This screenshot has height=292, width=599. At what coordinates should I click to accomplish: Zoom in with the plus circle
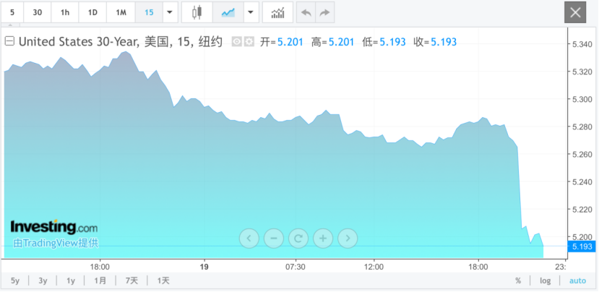pyautogui.click(x=323, y=239)
